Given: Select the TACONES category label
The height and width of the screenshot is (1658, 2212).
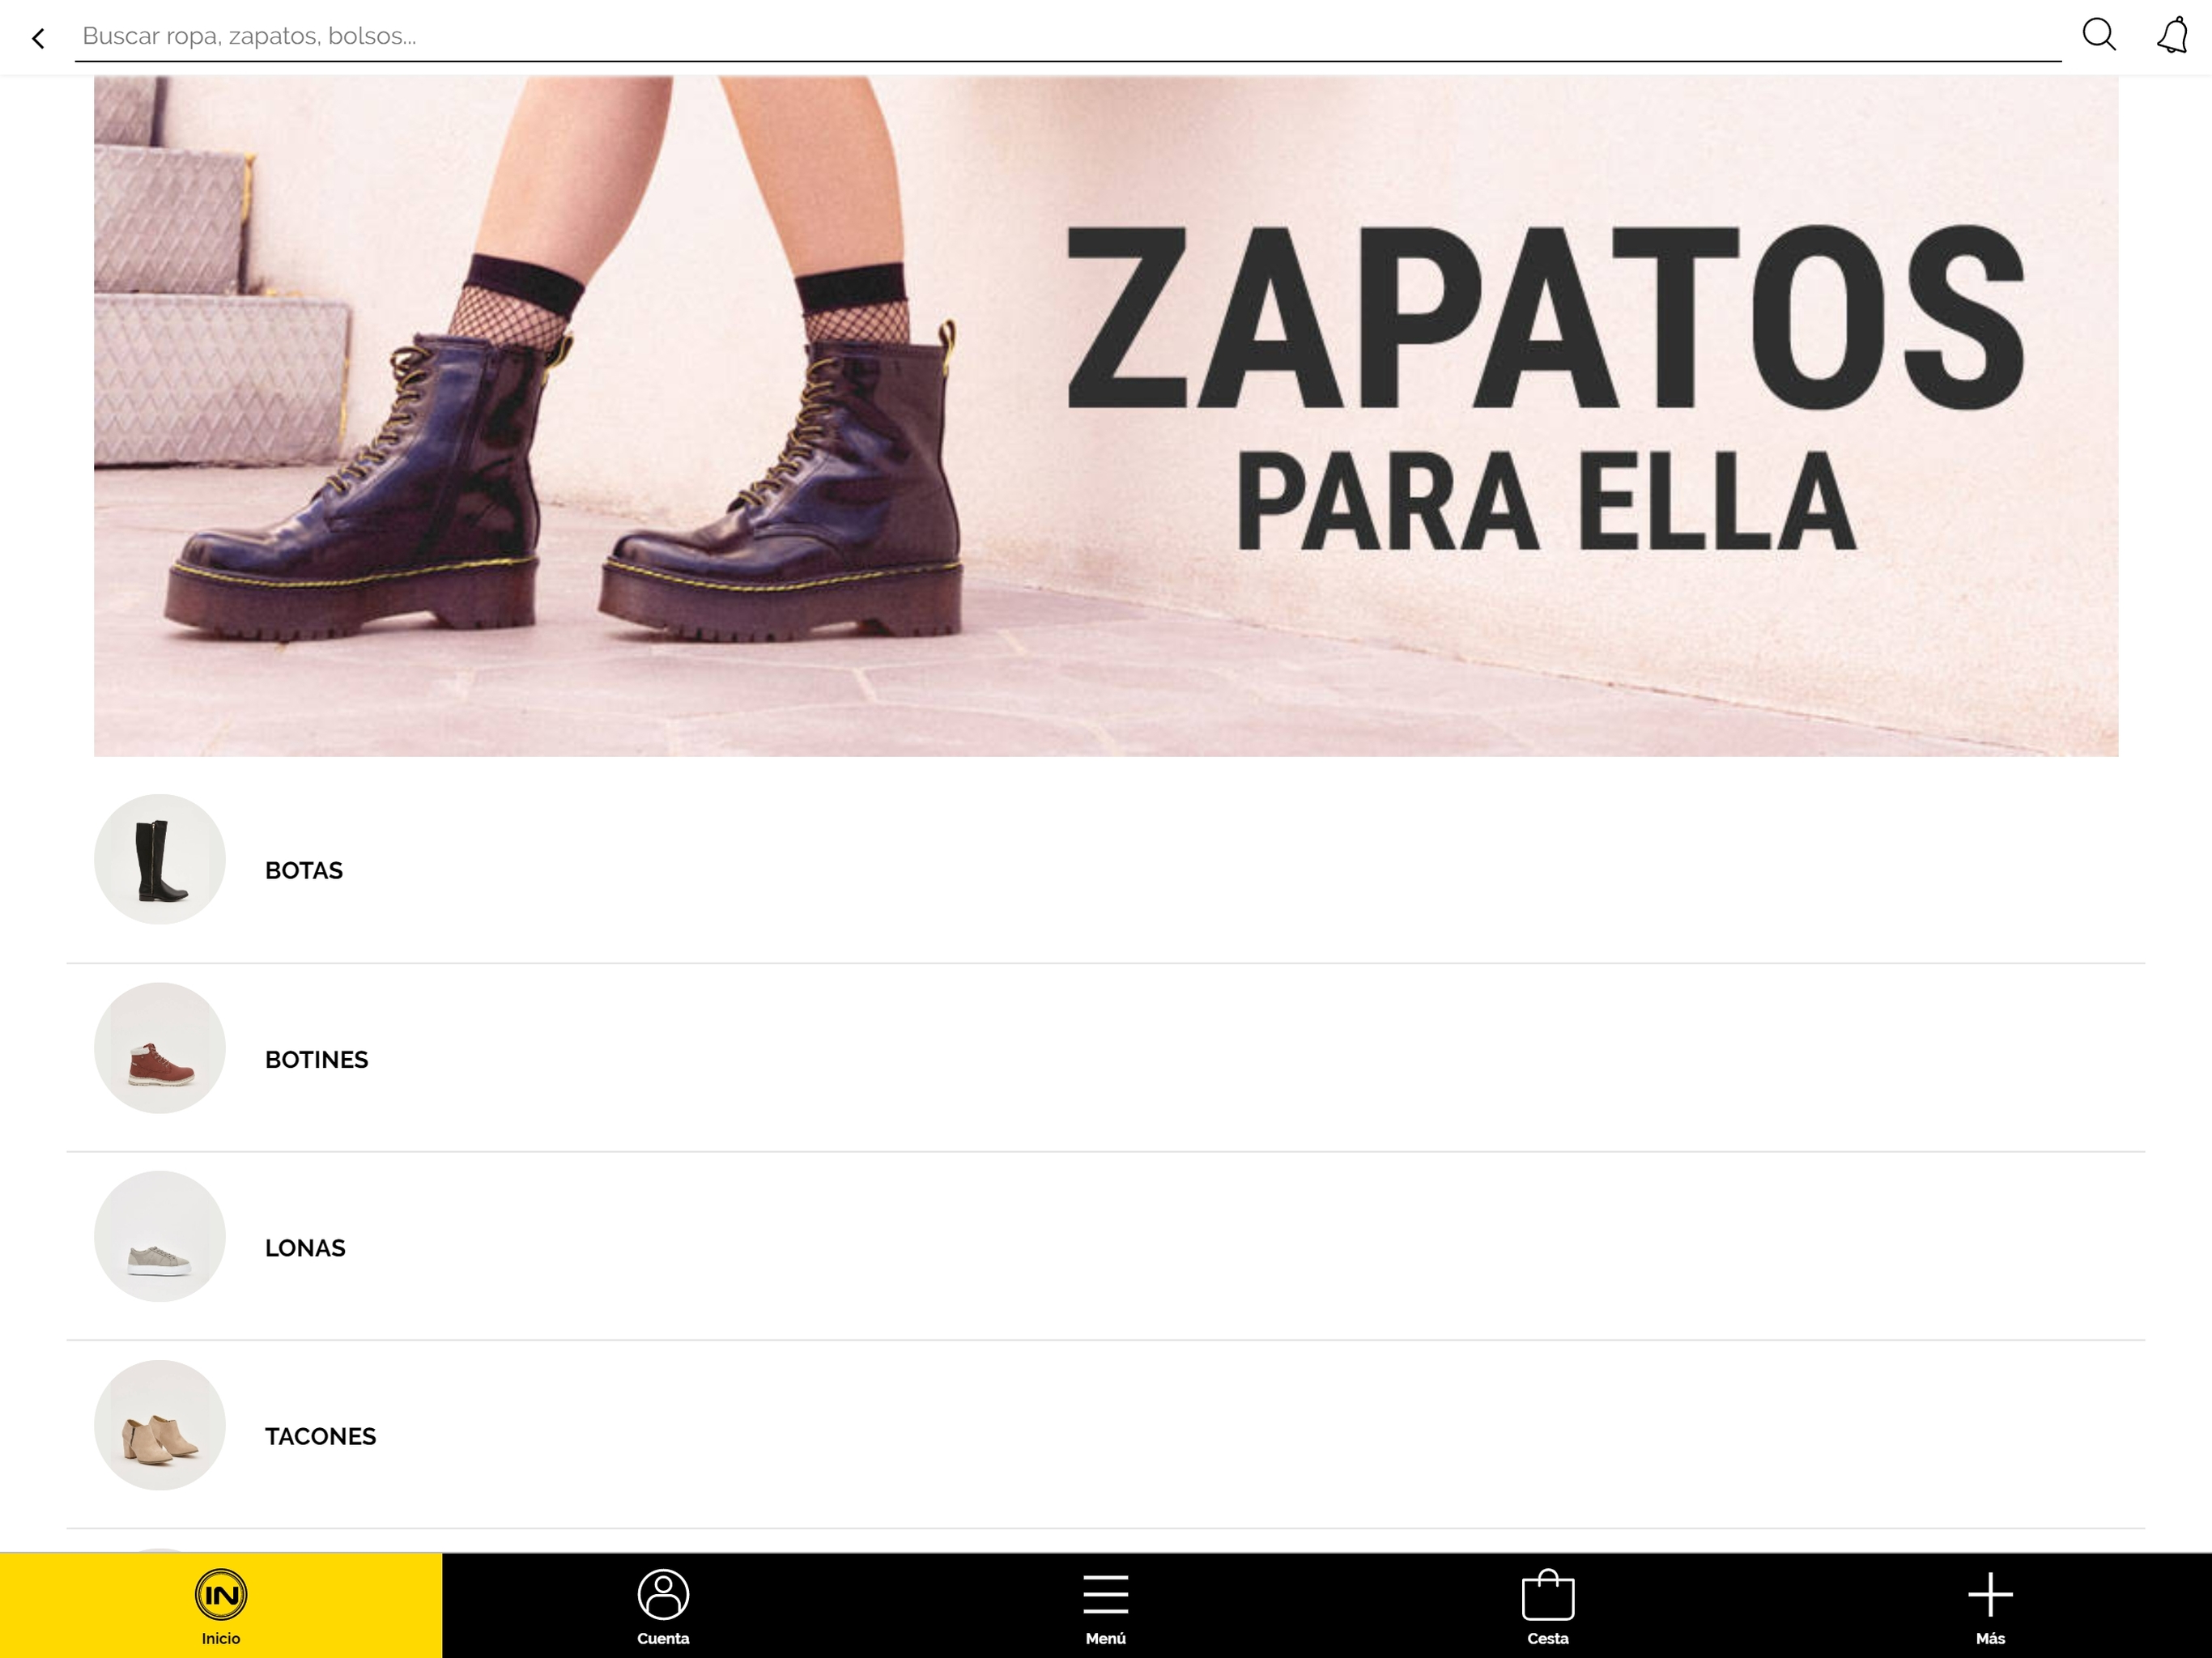Looking at the screenshot, I should coord(320,1436).
